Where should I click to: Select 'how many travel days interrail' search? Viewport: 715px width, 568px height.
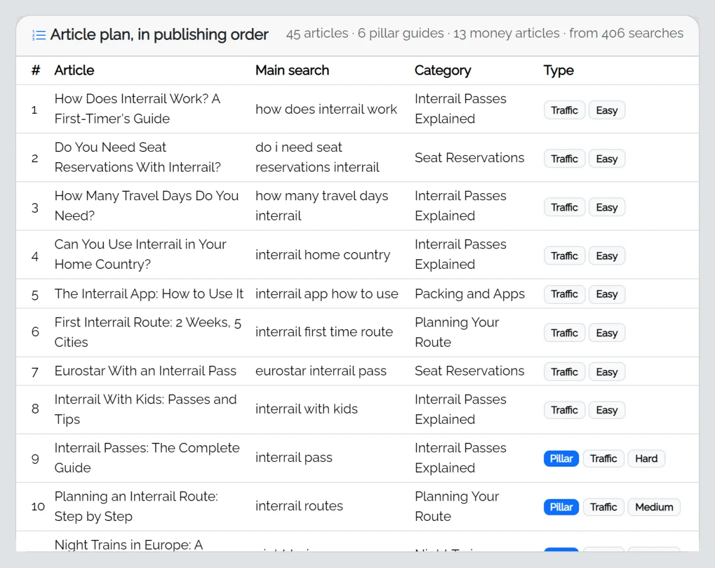pyautogui.click(x=322, y=206)
